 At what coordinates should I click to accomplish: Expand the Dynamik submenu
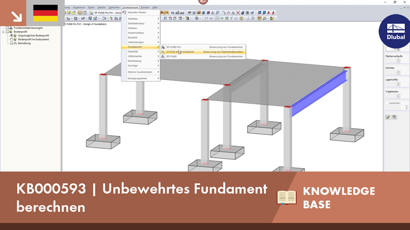[141, 38]
